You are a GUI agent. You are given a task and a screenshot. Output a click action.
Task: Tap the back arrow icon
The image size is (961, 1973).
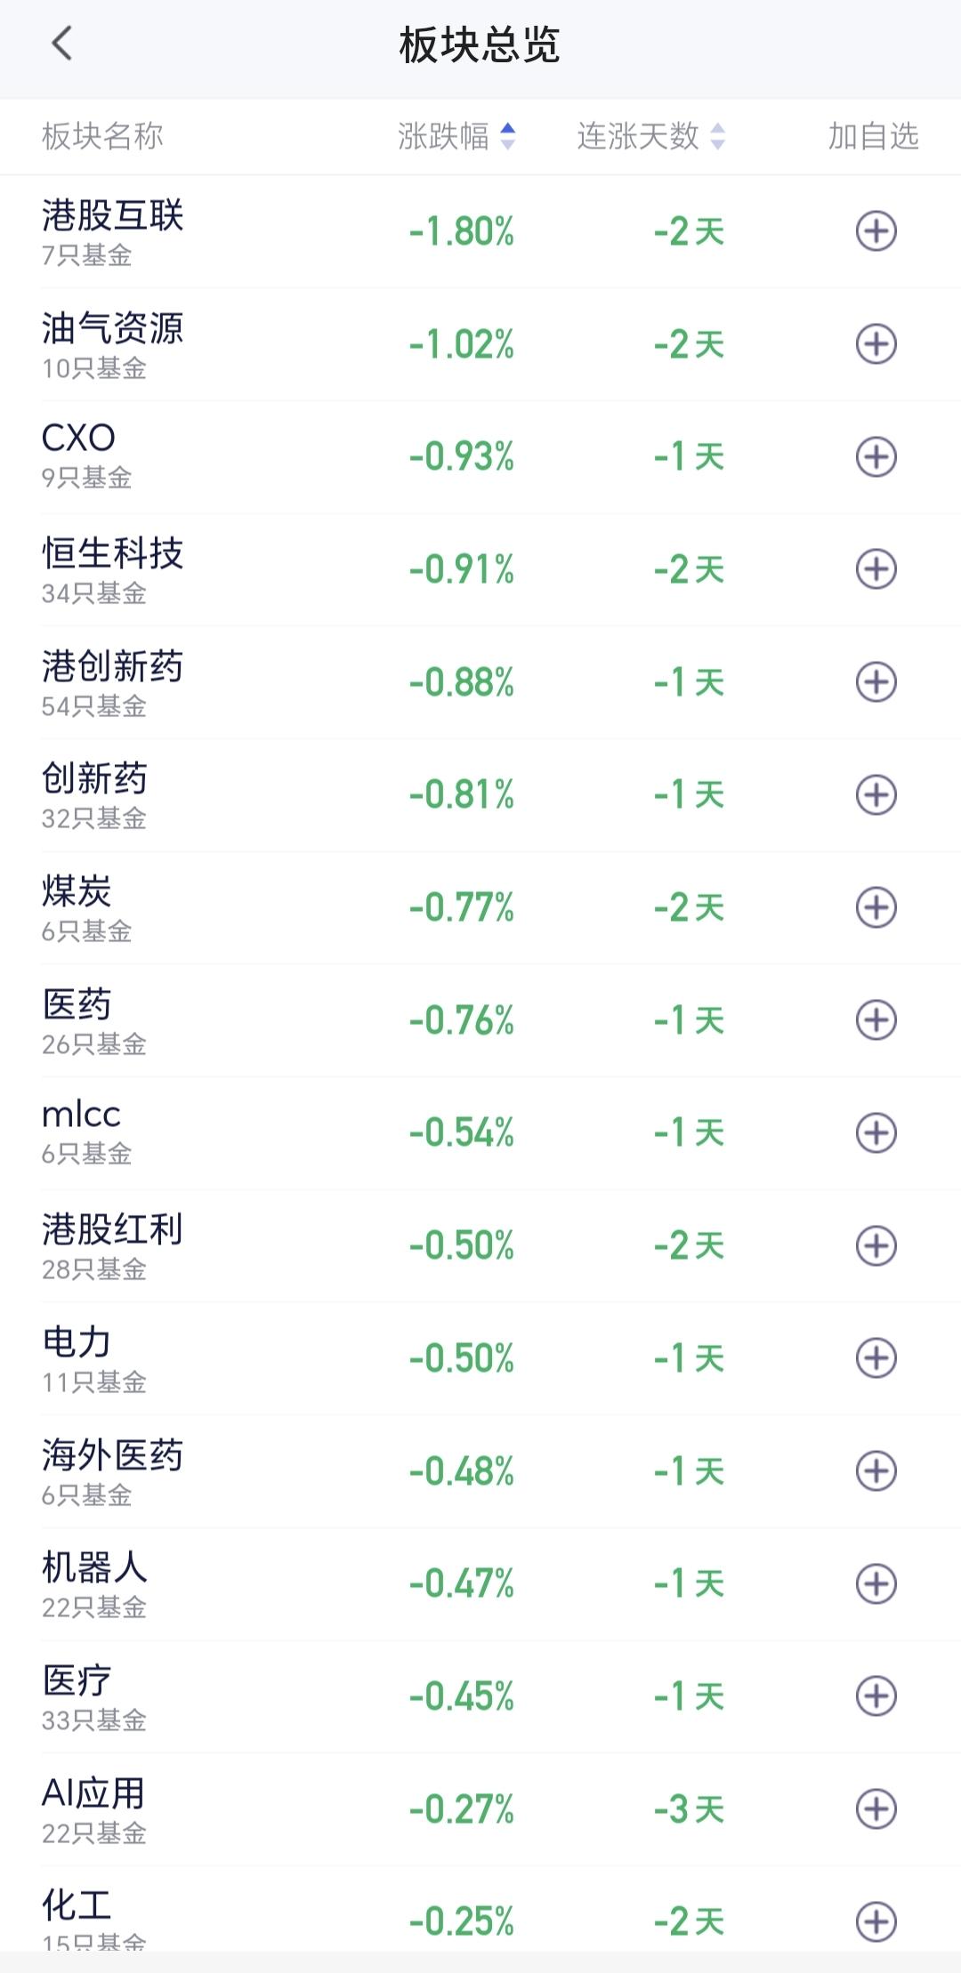pyautogui.click(x=61, y=43)
